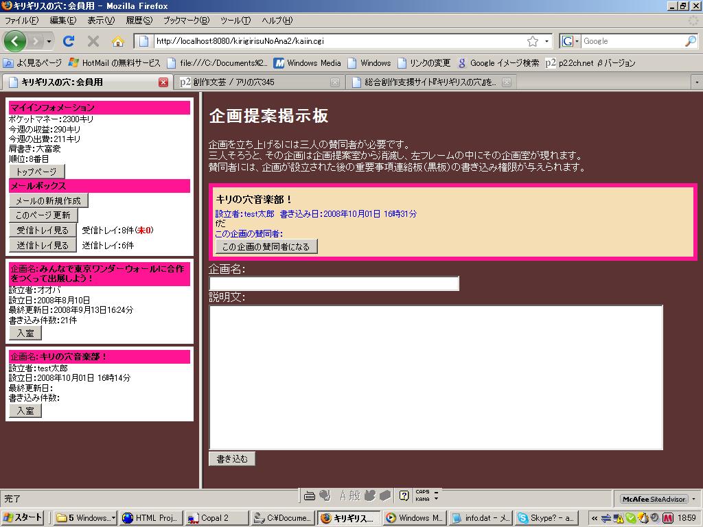Click the Forward arrow button
Viewport: 703px width, 527px height.
pos(35,42)
